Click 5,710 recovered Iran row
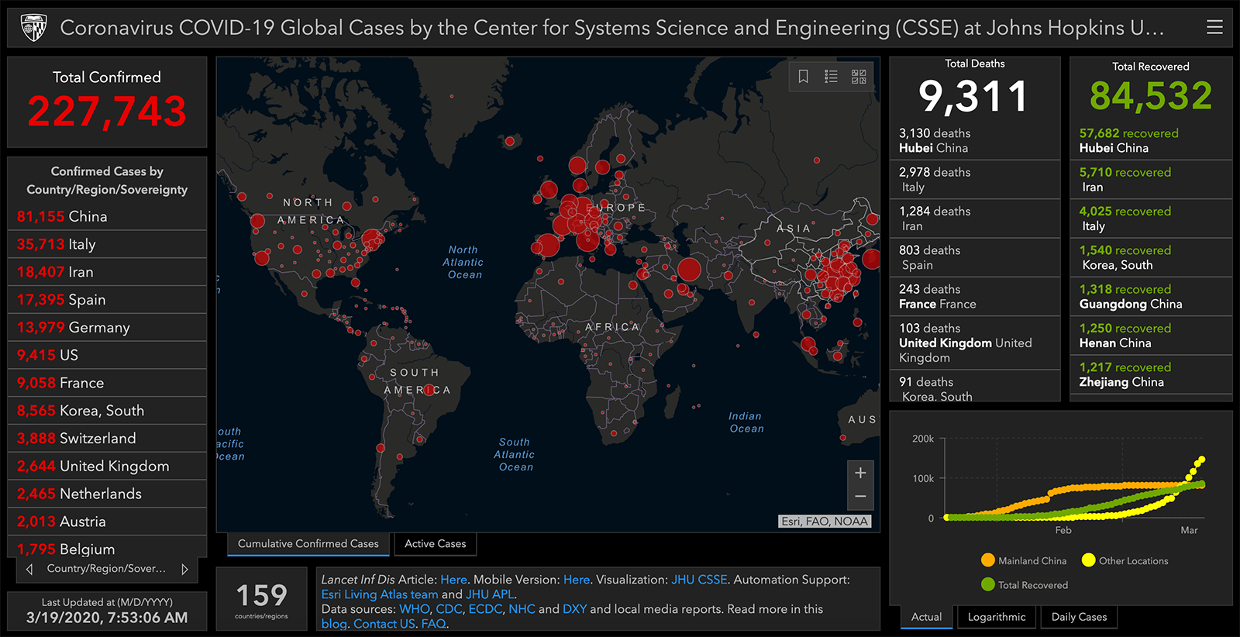 (1151, 180)
